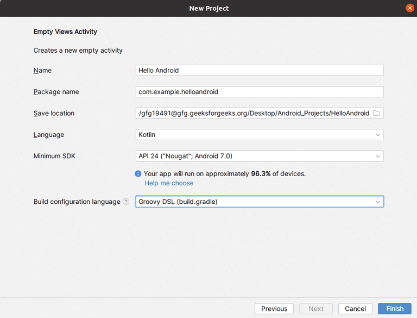Cancel the new project wizard

click(356, 309)
